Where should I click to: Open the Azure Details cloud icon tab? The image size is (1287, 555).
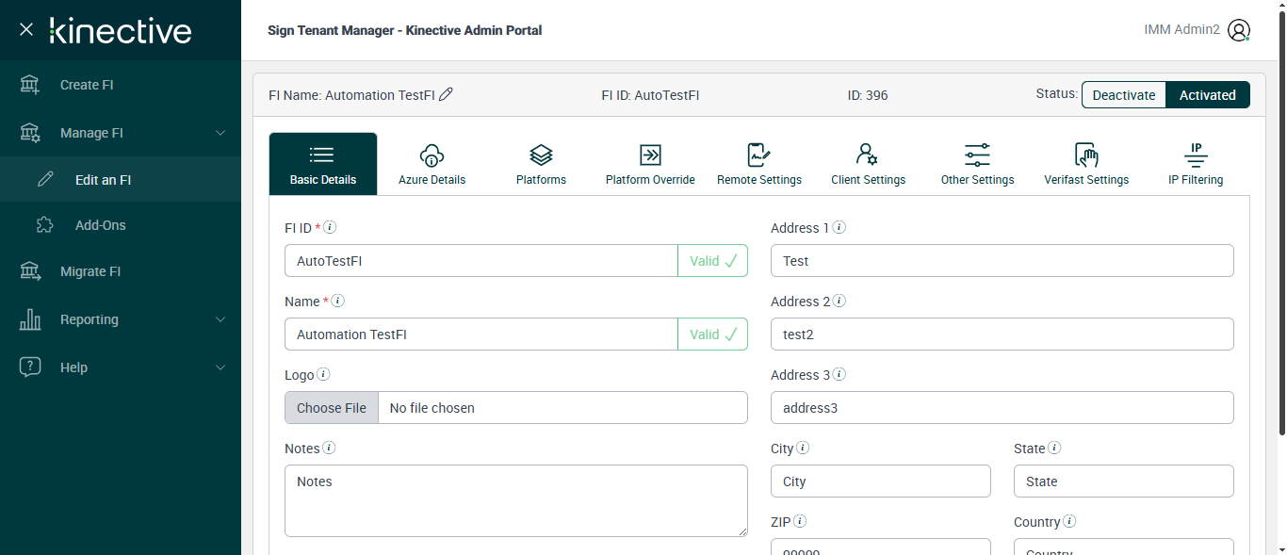click(432, 155)
